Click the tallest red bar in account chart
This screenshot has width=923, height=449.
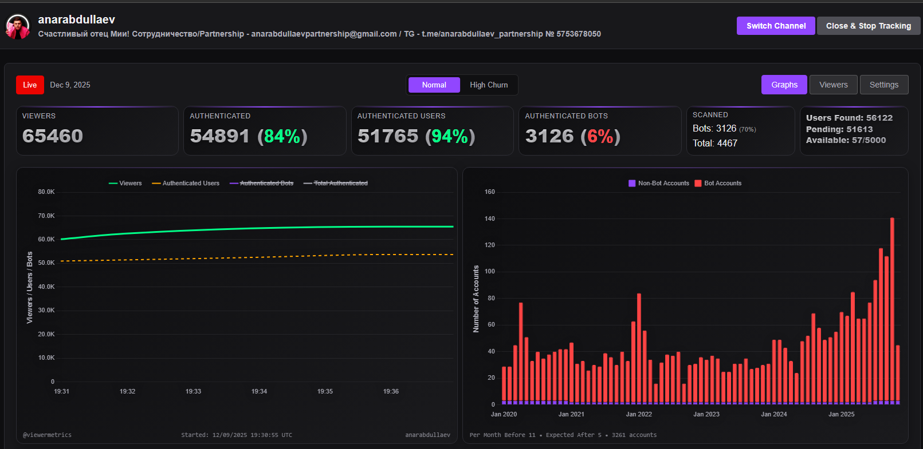coord(892,309)
